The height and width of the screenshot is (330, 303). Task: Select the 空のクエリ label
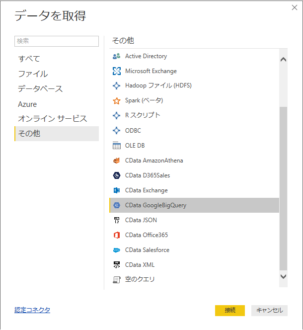click(x=140, y=279)
